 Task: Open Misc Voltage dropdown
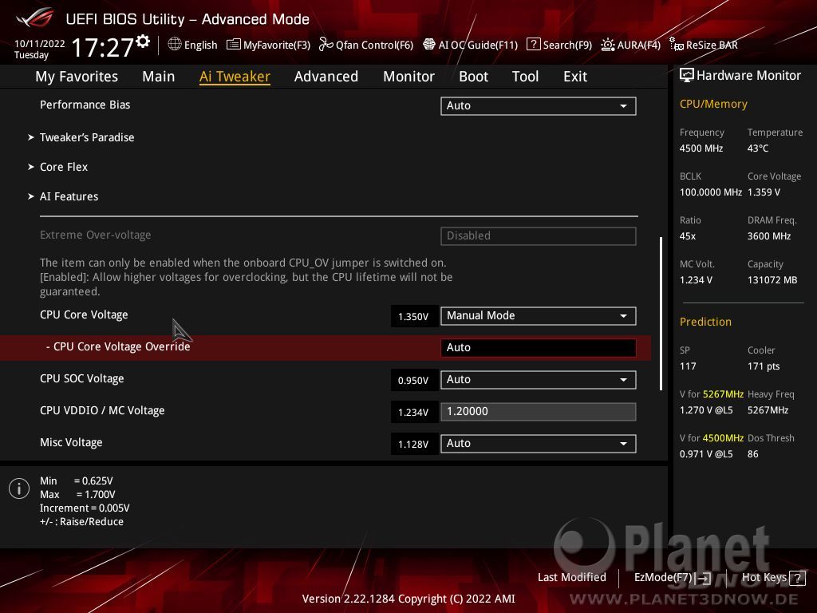coord(539,444)
